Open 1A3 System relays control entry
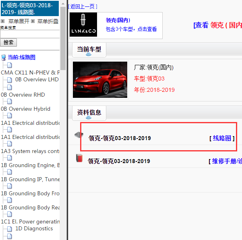Image resolution: width=242 pixels, height=240 pixels. pyautogui.click(x=30, y=151)
